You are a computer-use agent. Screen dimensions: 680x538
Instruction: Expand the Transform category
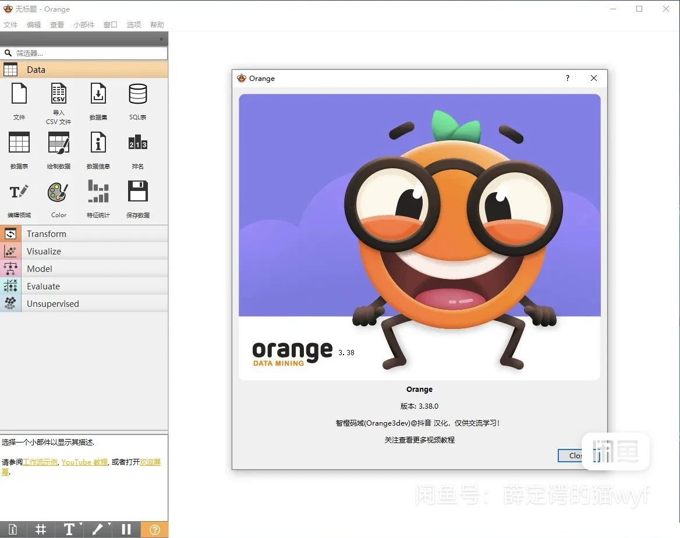(x=47, y=234)
